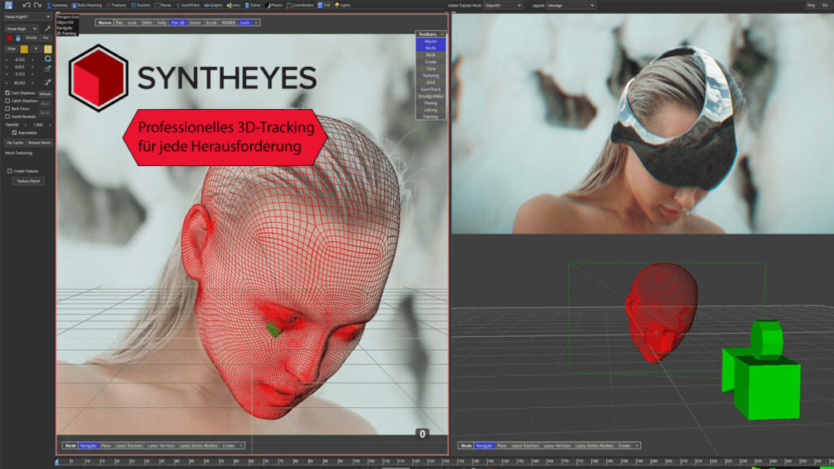Image resolution: width=834 pixels, height=469 pixels.
Task: Toggle the Smudge-Relax toolbar entry
Action: point(430,97)
